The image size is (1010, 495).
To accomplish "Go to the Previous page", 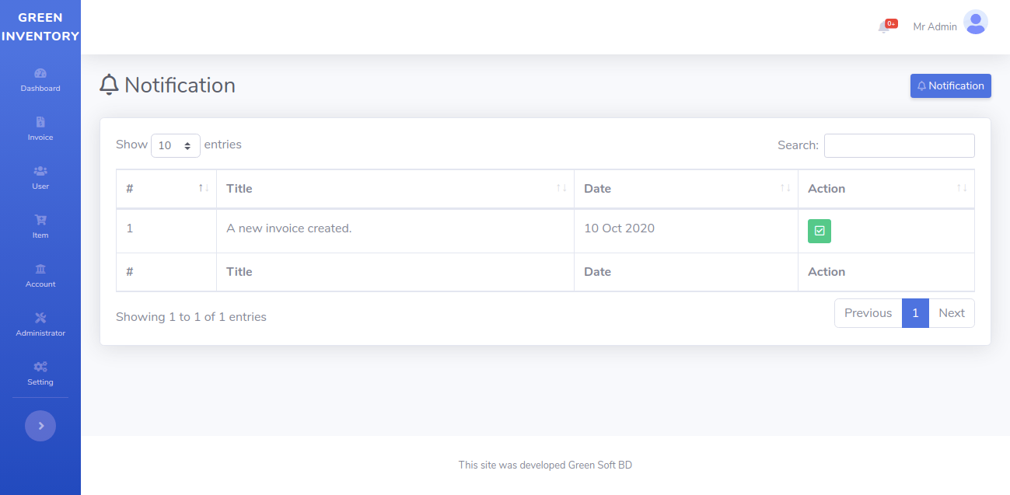I will tap(868, 313).
